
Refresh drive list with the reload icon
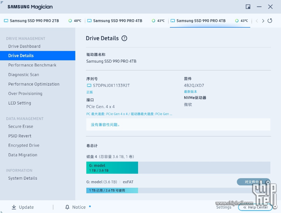pyautogui.click(x=270, y=21)
